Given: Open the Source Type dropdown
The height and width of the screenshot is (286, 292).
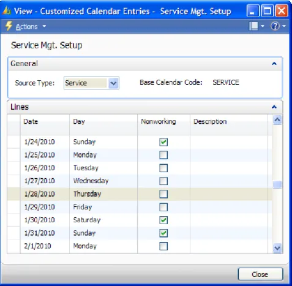Looking at the screenshot, I should [x=113, y=83].
